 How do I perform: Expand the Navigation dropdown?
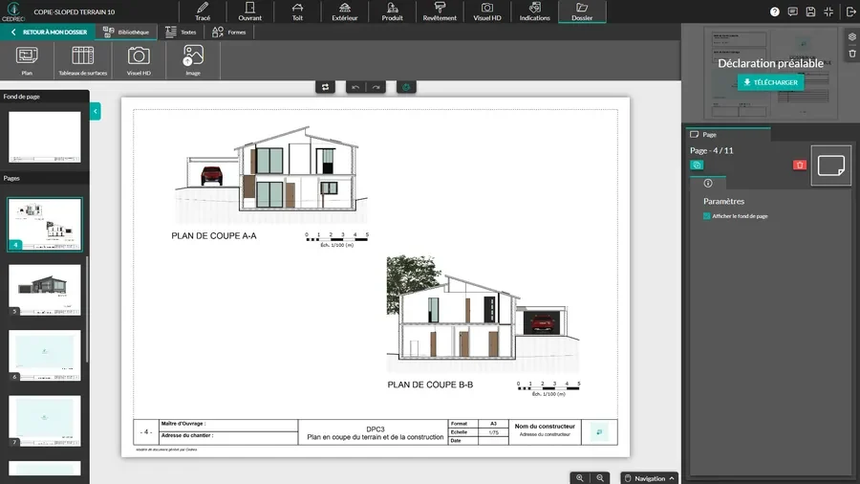click(649, 477)
